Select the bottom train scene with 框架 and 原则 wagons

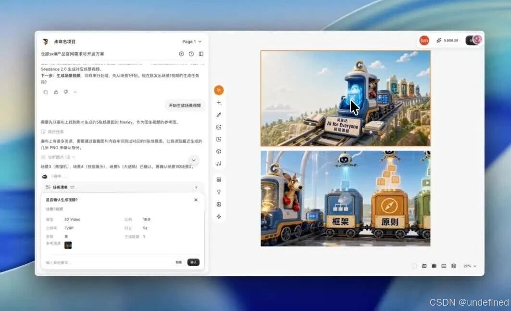pos(346,198)
